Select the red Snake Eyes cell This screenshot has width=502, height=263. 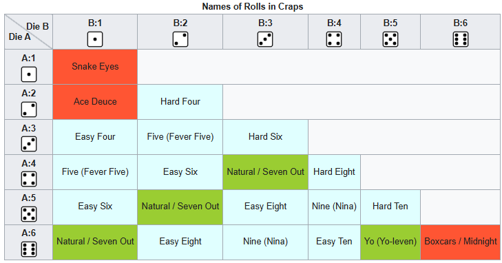95,67
